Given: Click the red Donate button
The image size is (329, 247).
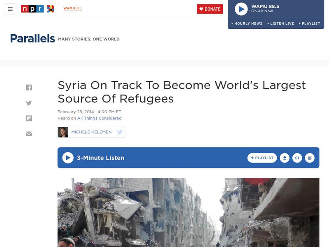Looking at the screenshot, I should 210,9.
